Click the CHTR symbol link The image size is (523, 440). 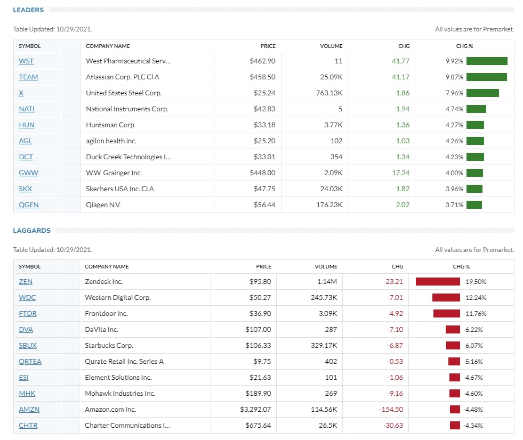[28, 426]
